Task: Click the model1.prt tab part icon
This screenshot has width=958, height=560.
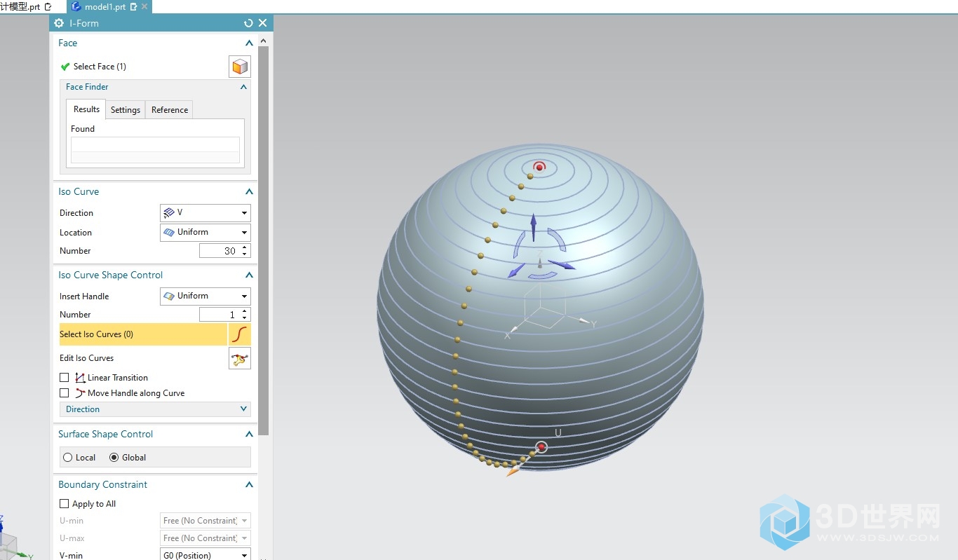Action: pyautogui.click(x=76, y=6)
